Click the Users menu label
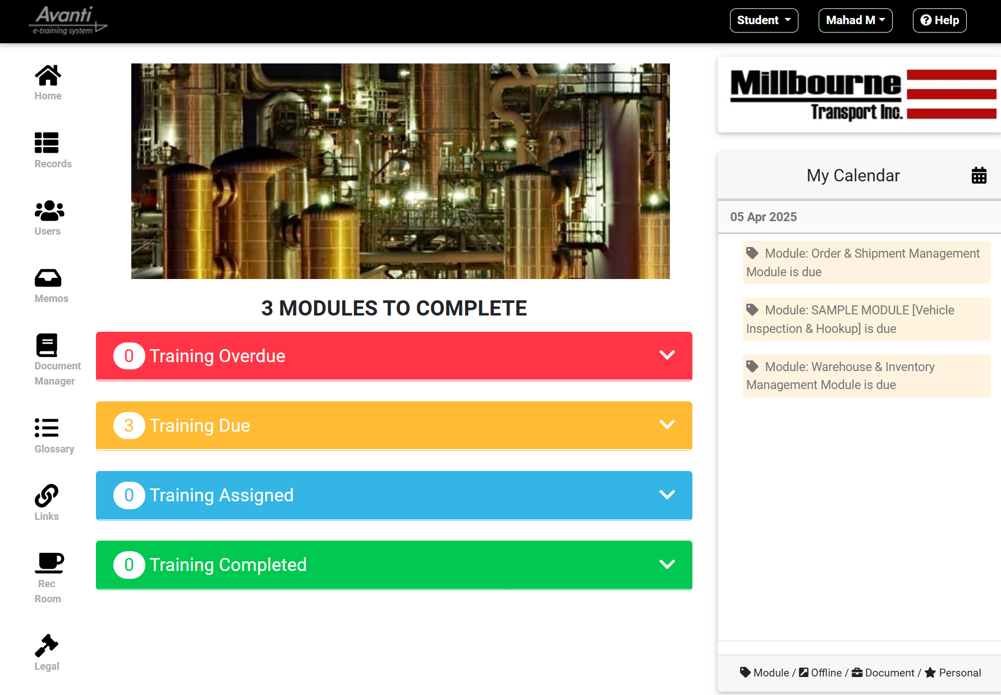1001x695 pixels. 48,231
